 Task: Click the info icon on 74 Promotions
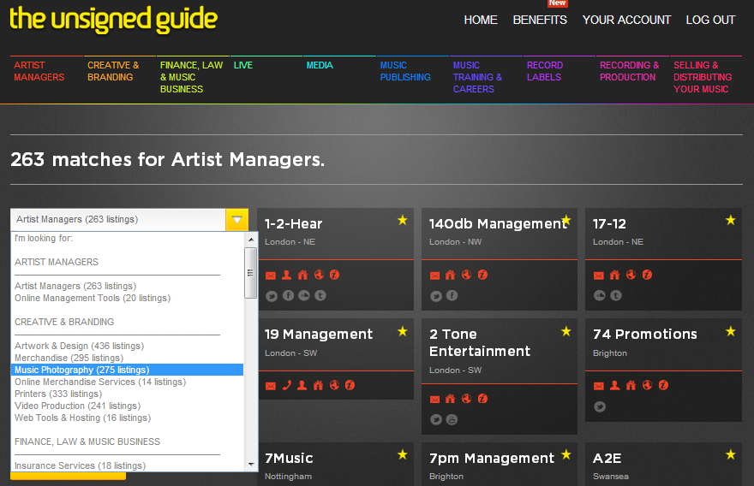pos(663,385)
